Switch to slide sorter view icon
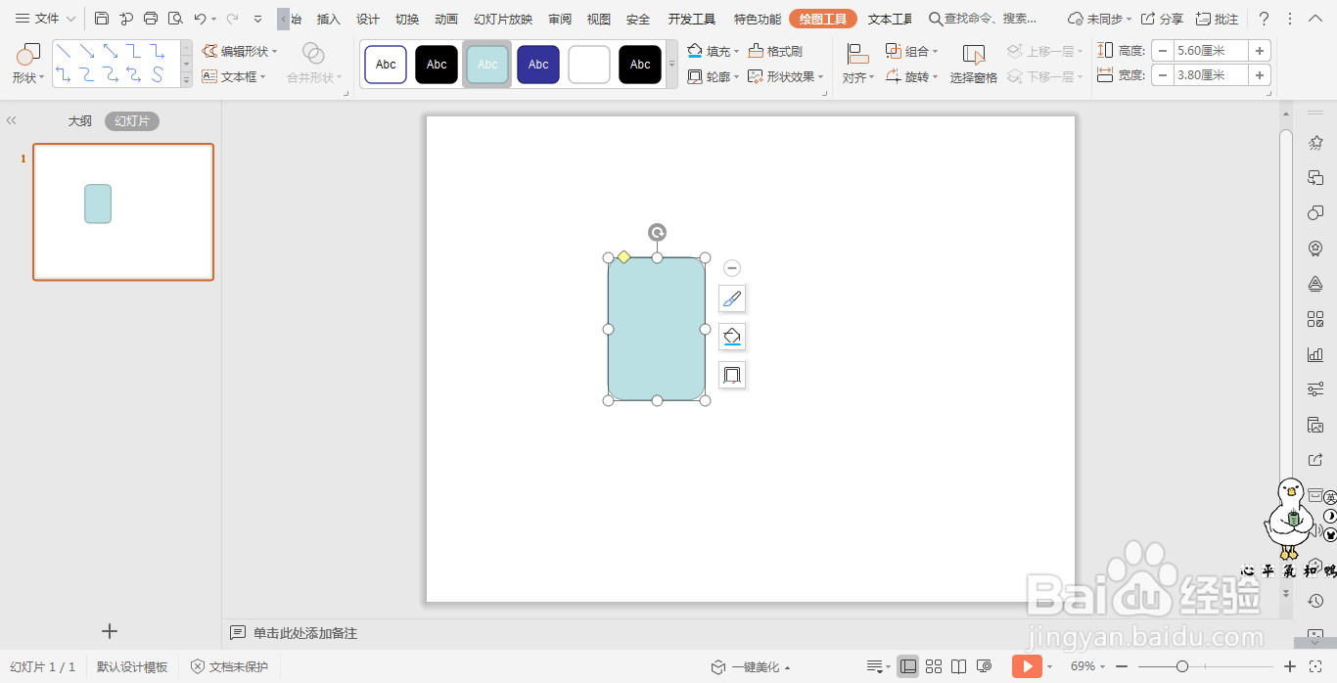This screenshot has width=1337, height=683. tap(934, 666)
